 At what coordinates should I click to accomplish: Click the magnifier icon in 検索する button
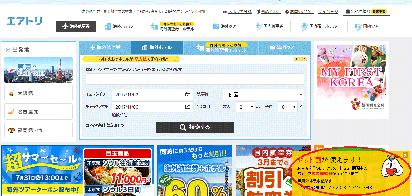[183, 127]
